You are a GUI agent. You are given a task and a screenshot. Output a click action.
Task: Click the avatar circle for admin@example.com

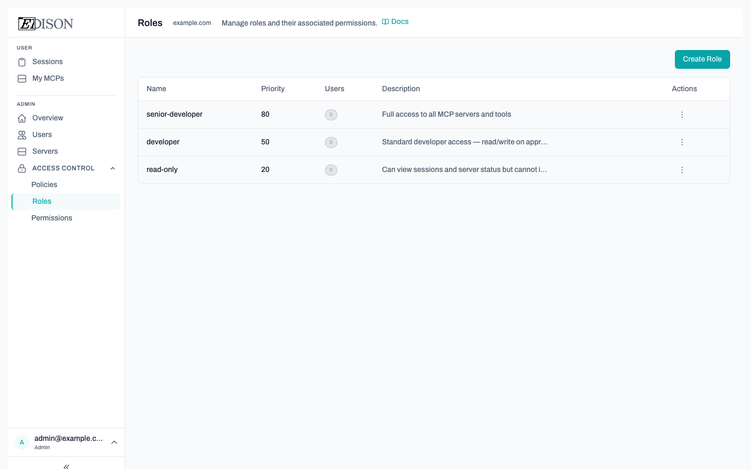[x=22, y=442]
